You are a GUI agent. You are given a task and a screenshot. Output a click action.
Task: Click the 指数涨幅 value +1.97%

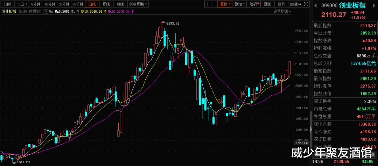coord(369,48)
